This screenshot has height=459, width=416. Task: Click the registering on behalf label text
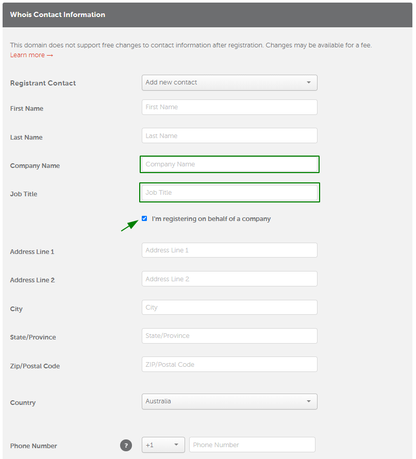[211, 219]
